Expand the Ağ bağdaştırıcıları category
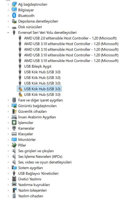The width and height of the screenshot is (137, 216). (8, 4)
